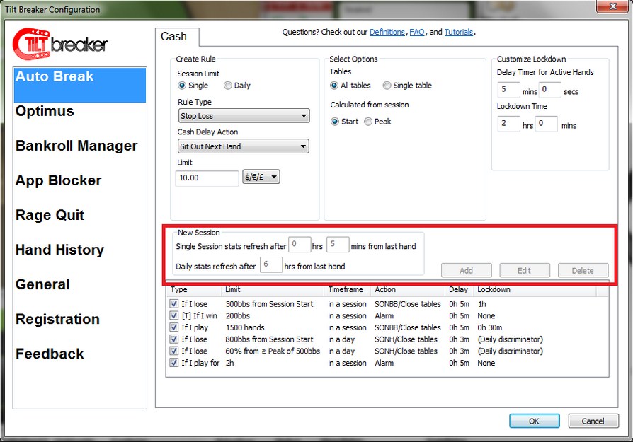Uncheck the 1500 hands rule checkbox
This screenshot has height=442, width=633.
174,327
